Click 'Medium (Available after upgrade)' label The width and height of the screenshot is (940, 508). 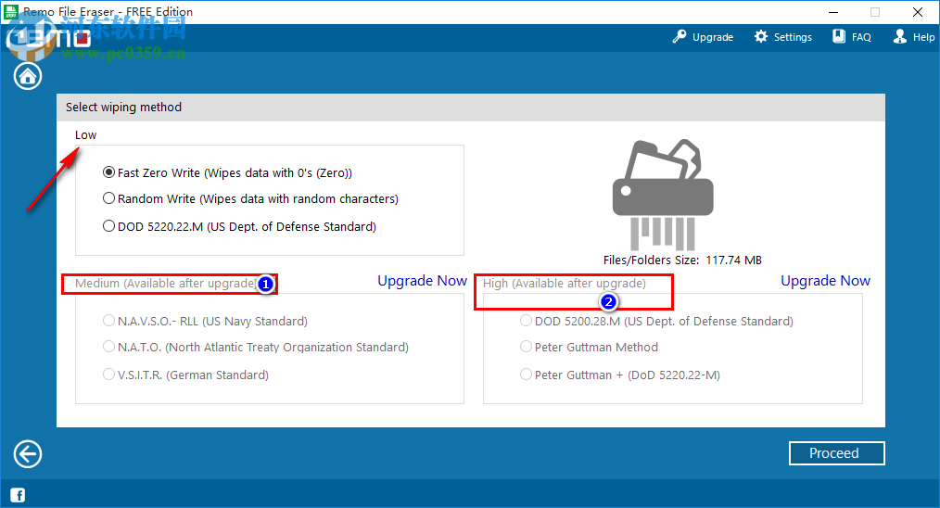pyautogui.click(x=165, y=283)
